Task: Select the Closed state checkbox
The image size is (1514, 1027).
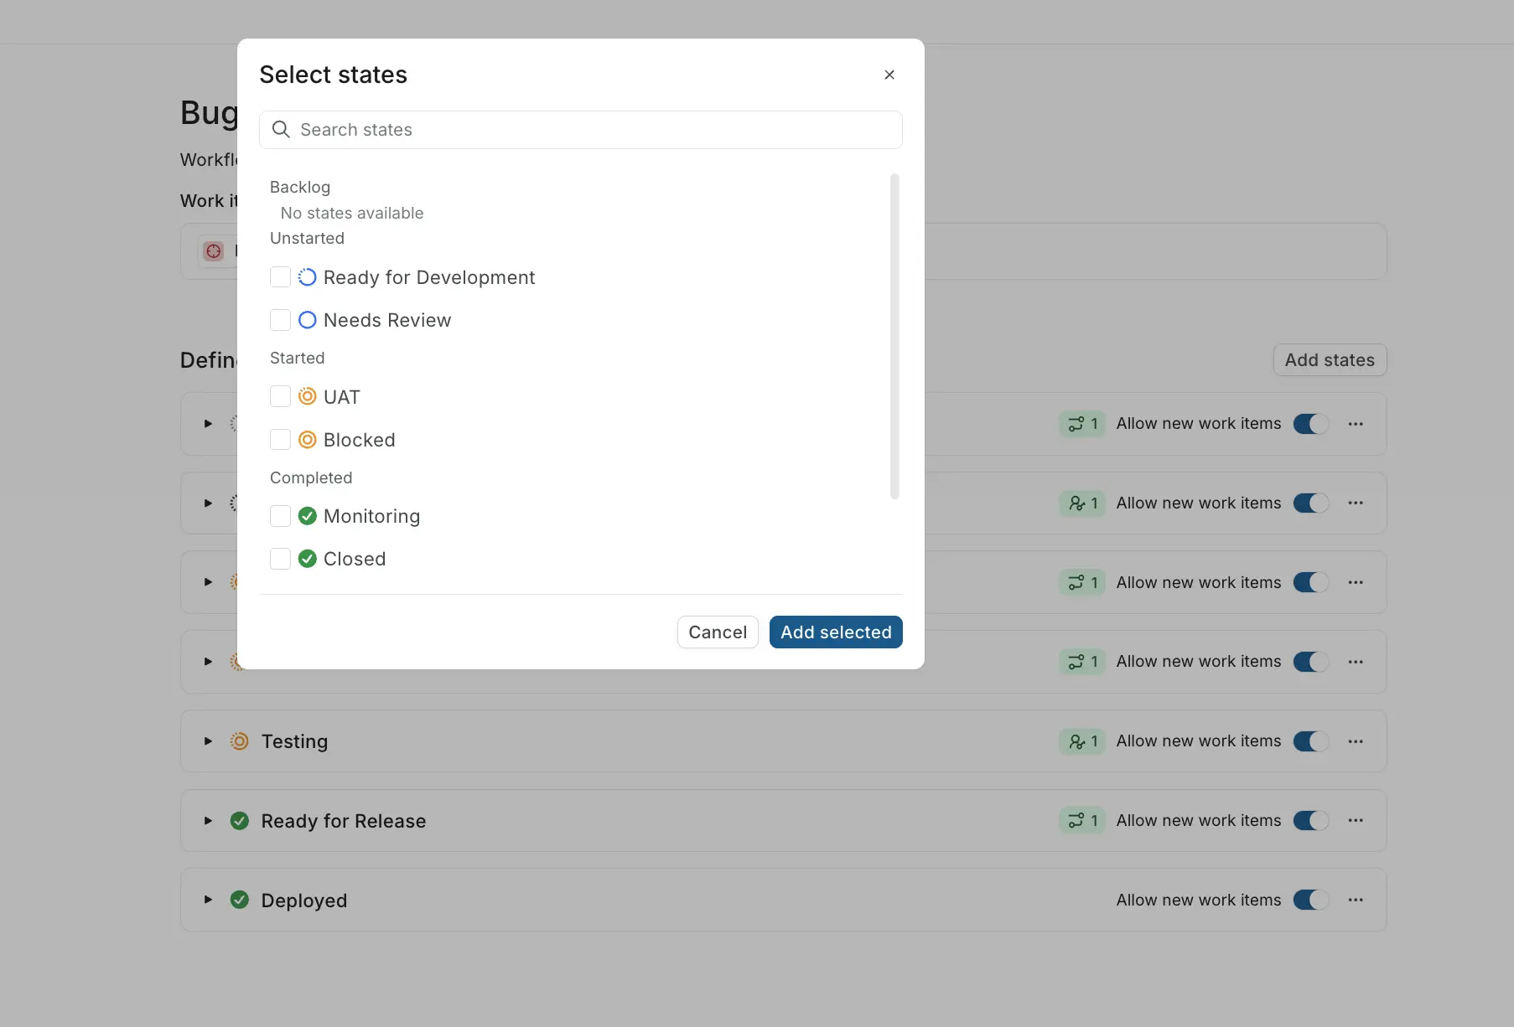Action: click(x=281, y=559)
